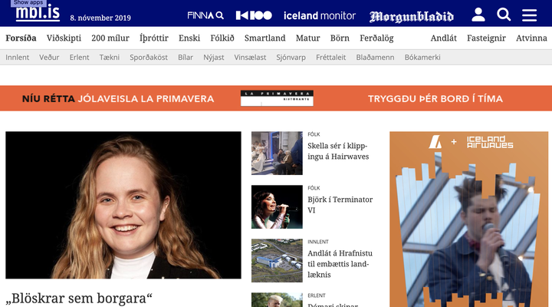Open the Björk singing thumbnail

(277, 207)
